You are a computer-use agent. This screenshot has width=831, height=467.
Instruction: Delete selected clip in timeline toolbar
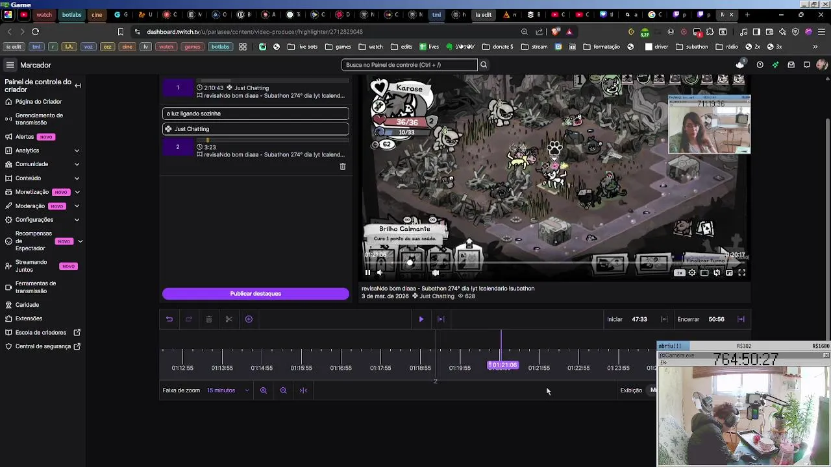coord(209,319)
